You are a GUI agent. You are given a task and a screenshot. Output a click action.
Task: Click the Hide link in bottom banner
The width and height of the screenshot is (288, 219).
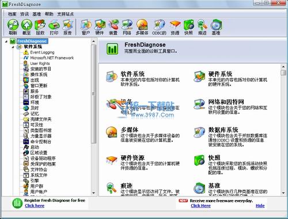pyautogui.click(x=260, y=206)
